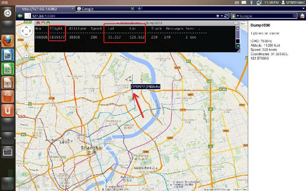Click the search magnifier icon
This screenshot has height=191, width=306.
[x=294, y=16]
